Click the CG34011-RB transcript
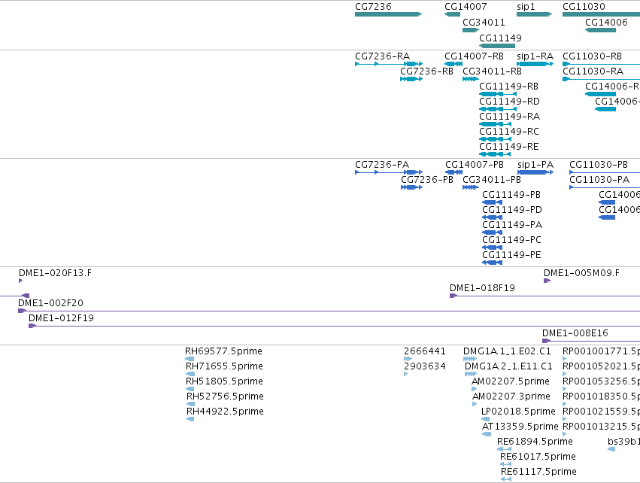Image resolution: width=640 pixels, height=483 pixels. coord(471,79)
